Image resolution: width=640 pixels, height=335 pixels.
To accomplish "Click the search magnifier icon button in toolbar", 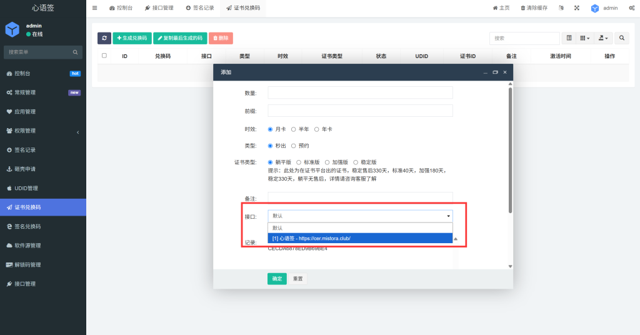I will pyautogui.click(x=621, y=38).
